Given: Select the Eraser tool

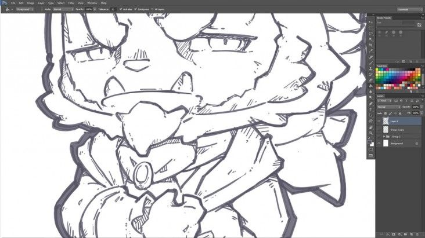Looking at the screenshot, I should click(x=370, y=80).
